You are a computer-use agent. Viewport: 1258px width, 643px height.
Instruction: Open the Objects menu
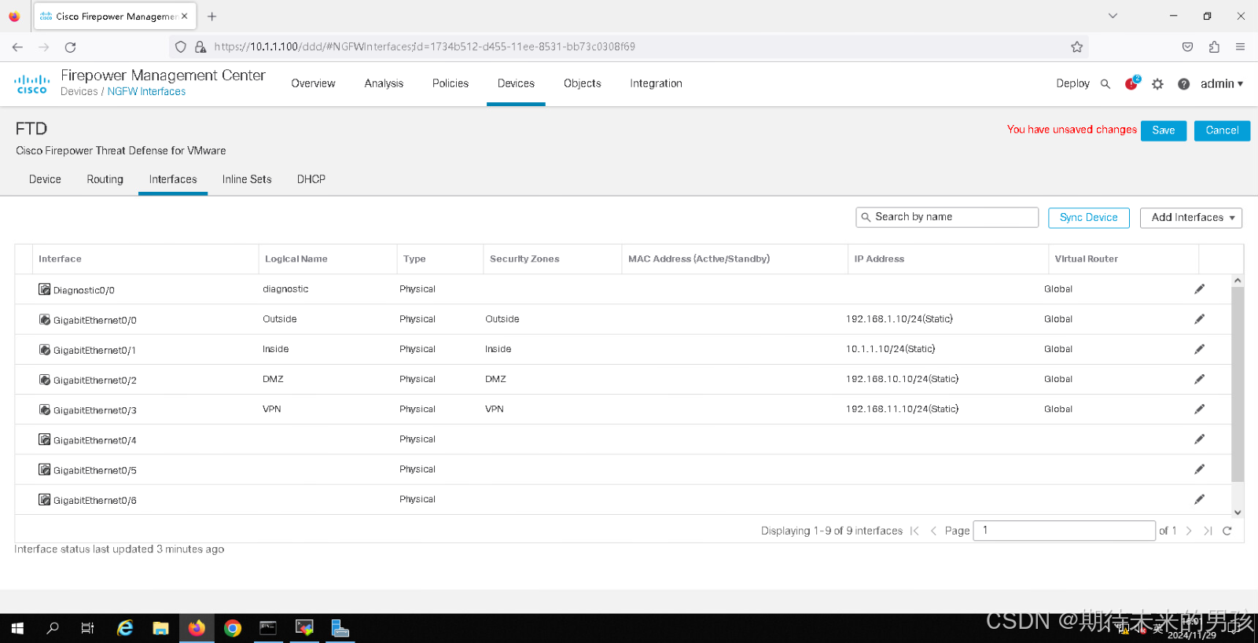click(x=583, y=83)
